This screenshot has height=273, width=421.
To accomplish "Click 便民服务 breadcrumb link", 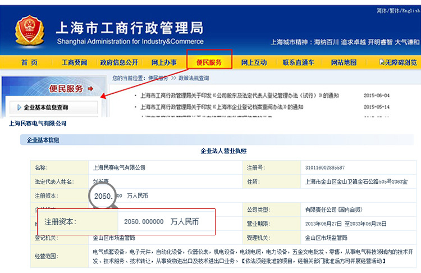I will [158, 78].
